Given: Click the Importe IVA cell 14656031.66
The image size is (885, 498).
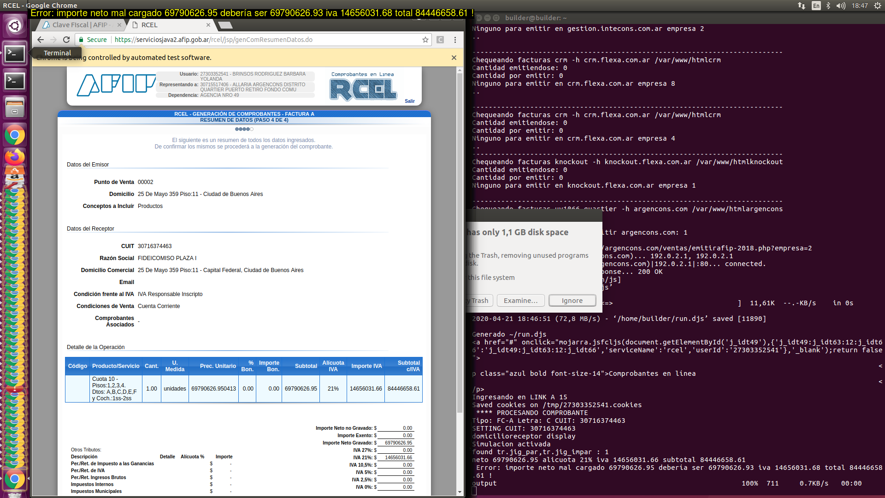Looking at the screenshot, I should pyautogui.click(x=366, y=389).
